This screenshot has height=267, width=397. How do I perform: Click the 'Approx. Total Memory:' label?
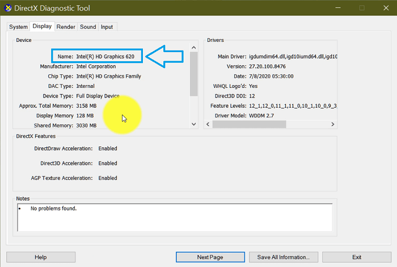[46, 106]
